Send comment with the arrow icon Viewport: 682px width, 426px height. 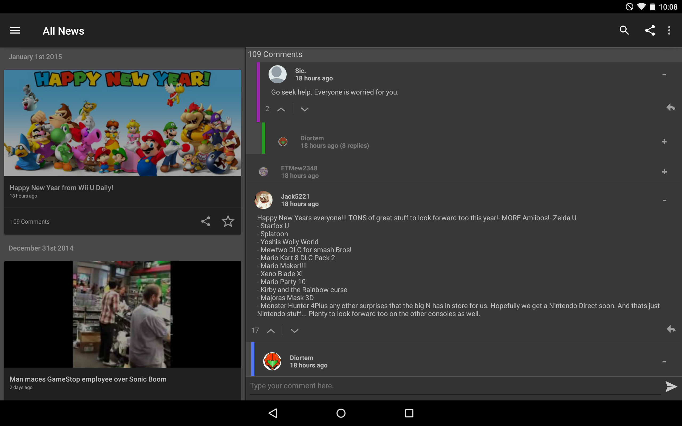coord(671,387)
